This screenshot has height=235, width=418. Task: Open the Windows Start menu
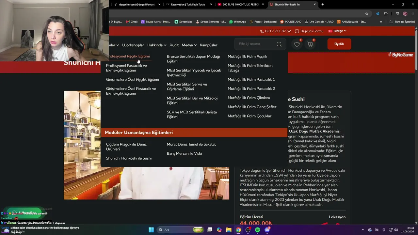(151, 230)
